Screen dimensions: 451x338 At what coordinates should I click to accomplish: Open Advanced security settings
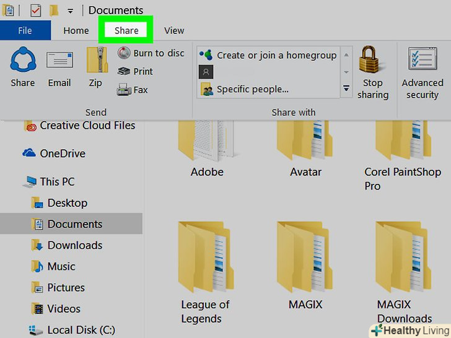tap(423, 73)
